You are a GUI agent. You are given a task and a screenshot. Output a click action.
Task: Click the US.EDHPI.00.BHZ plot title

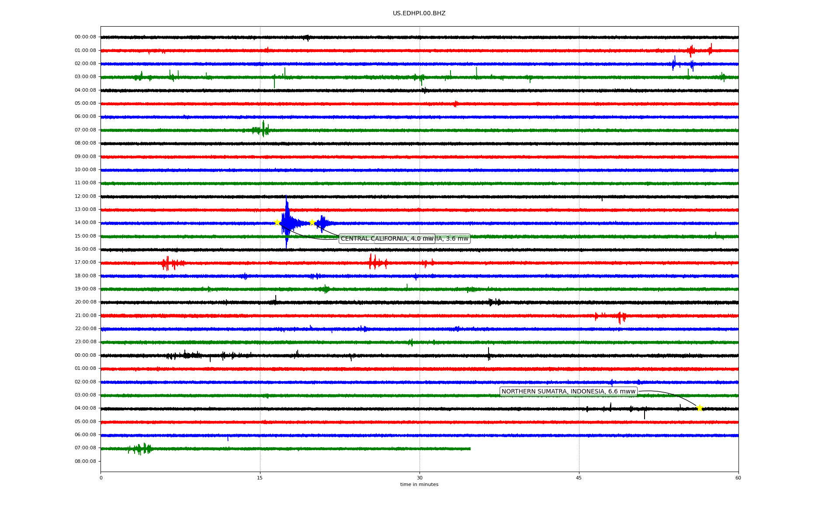419,14
